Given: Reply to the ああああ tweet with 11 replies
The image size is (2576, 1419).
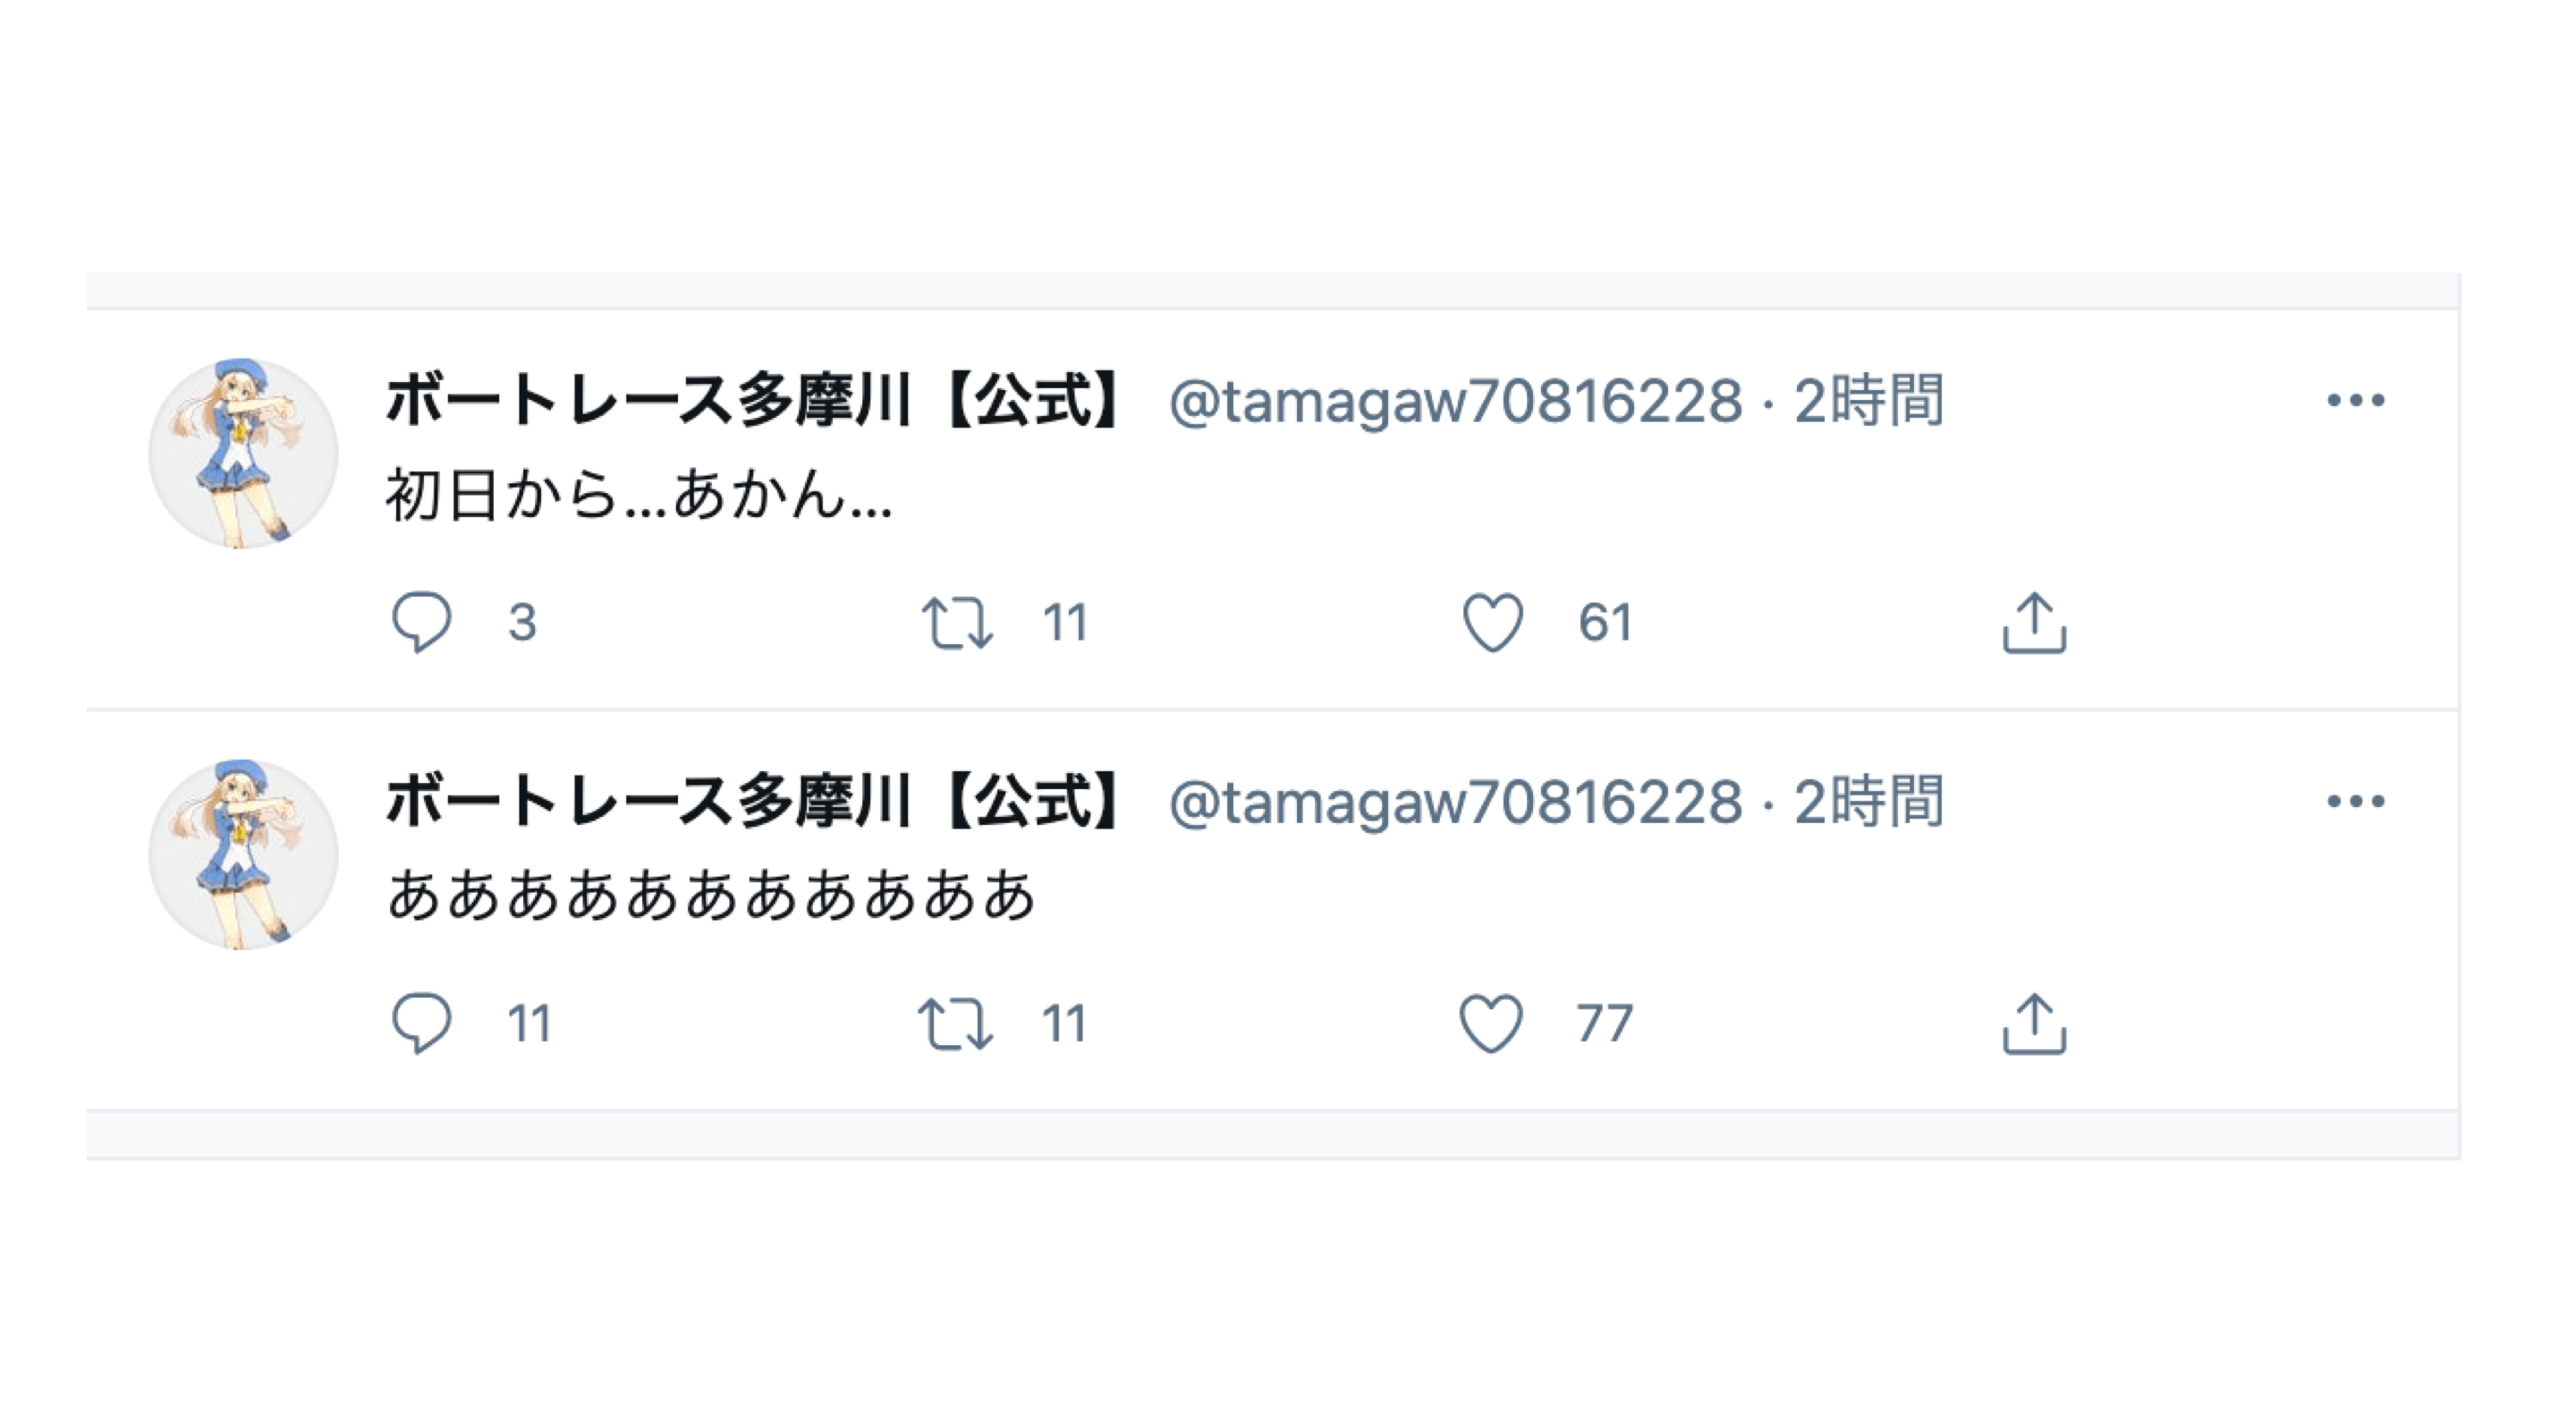Looking at the screenshot, I should pos(421,1023).
